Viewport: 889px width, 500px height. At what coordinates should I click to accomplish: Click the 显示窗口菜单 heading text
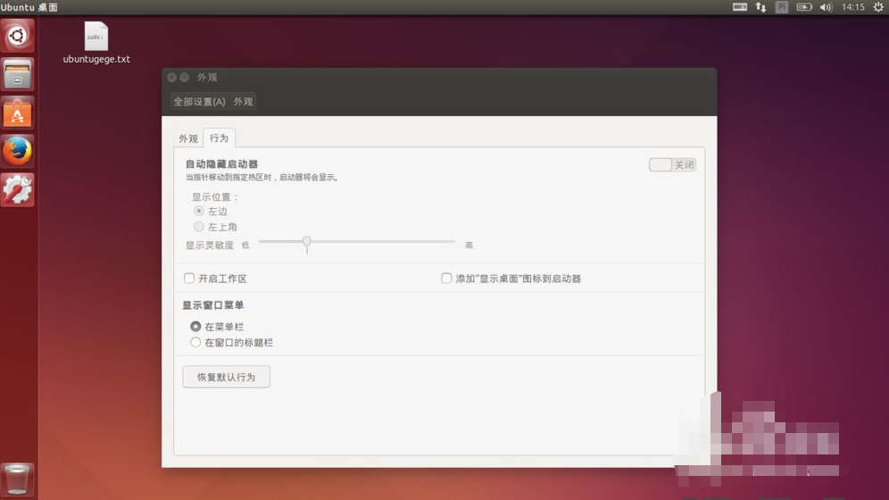[212, 305]
